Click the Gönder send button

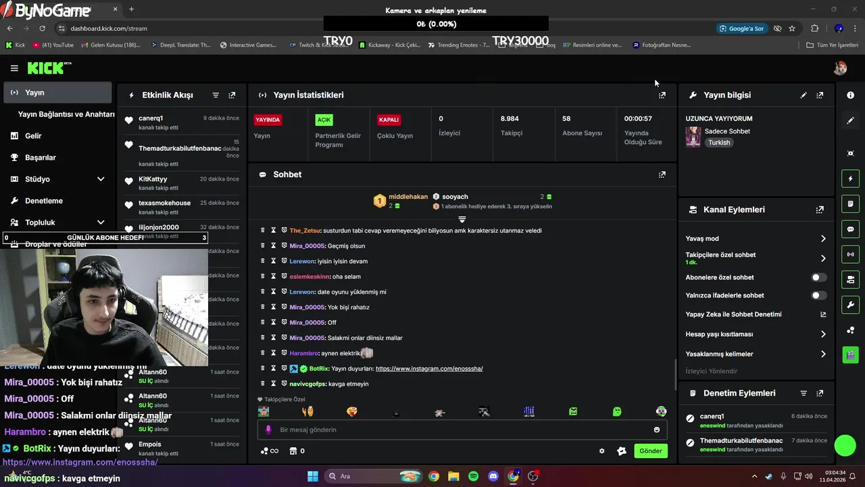click(651, 451)
